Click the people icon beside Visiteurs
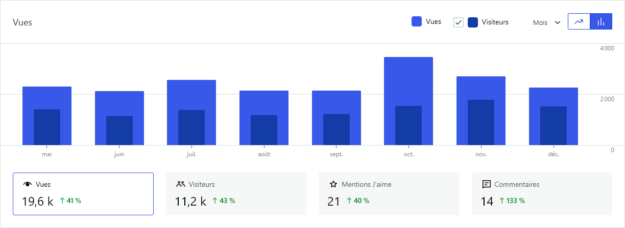This screenshot has width=625, height=228. point(180,184)
